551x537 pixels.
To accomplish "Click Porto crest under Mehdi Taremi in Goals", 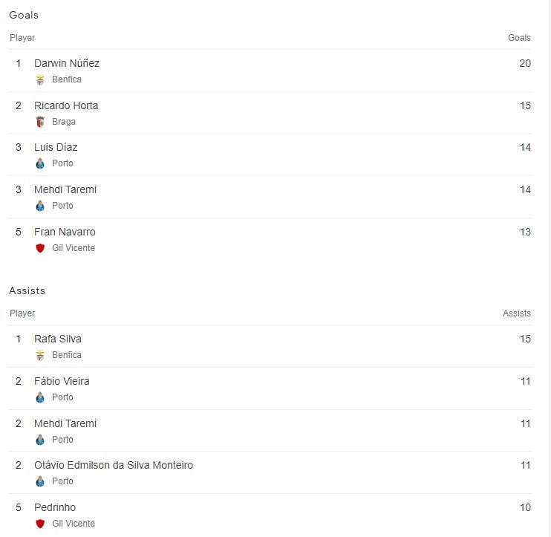I will pyautogui.click(x=40, y=206).
